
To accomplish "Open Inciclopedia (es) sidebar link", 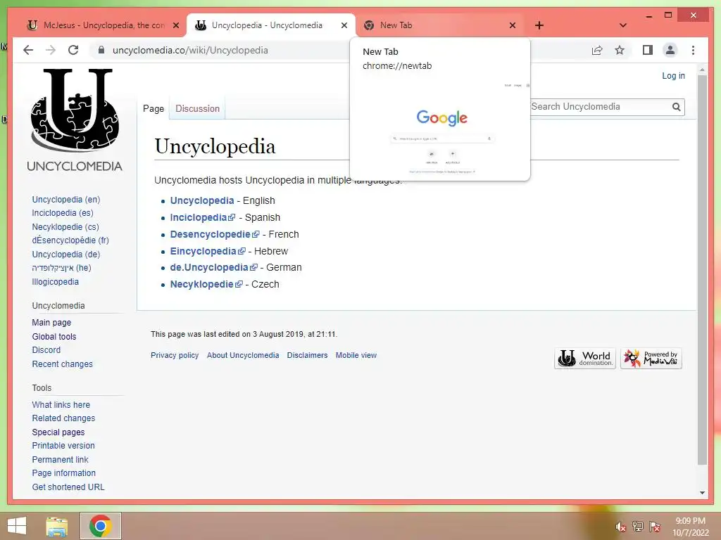I will point(63,213).
